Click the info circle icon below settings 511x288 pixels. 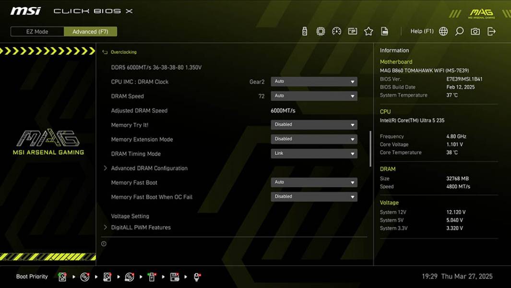[104, 244]
